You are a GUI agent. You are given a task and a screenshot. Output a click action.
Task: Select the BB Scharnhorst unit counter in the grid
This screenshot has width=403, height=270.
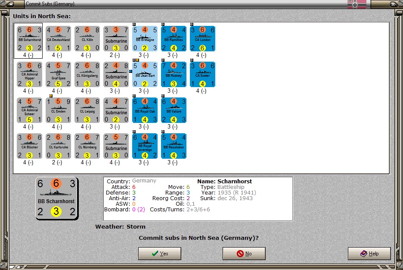coord(29,39)
